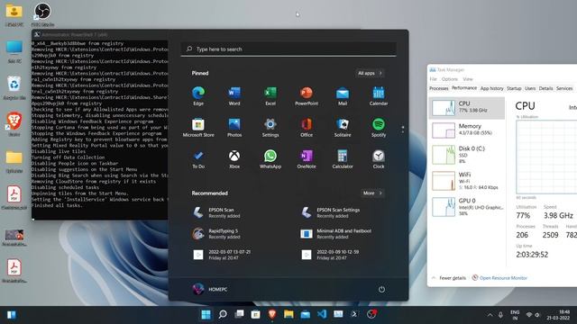Expand All apps list

(x=370, y=73)
